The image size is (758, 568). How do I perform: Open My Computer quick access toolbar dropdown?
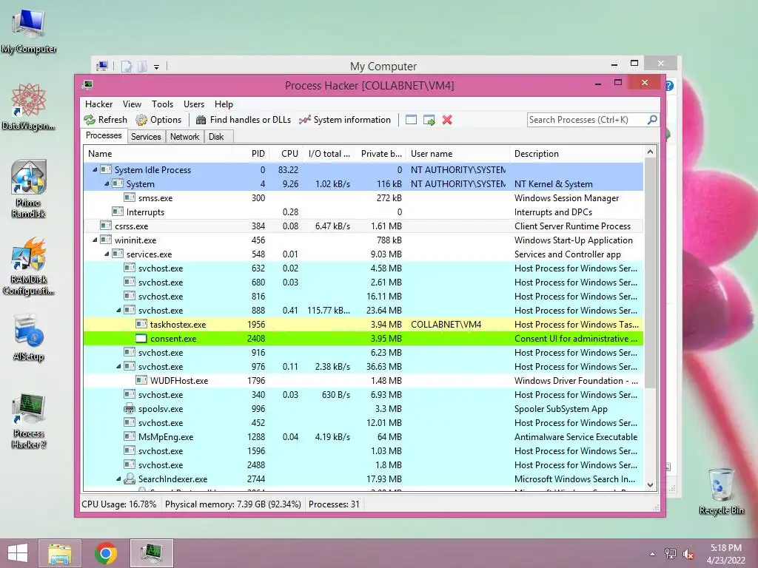point(157,67)
